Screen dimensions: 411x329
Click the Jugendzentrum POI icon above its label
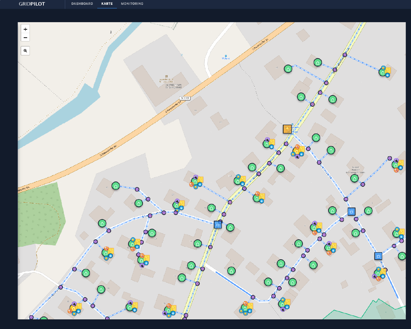(x=166, y=77)
